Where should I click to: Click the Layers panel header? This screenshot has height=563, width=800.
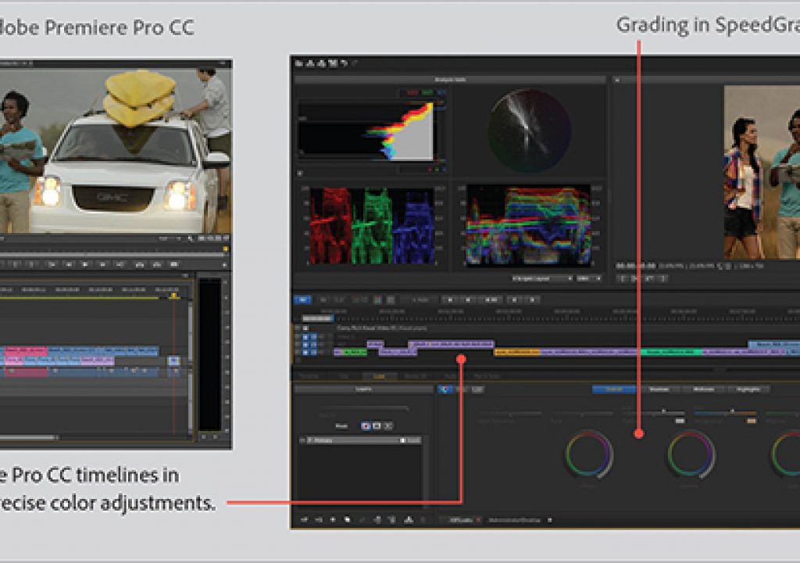[364, 389]
